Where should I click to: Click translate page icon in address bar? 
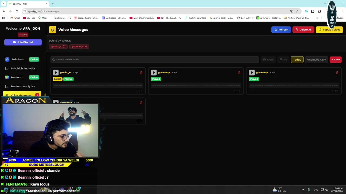pyautogui.click(x=291, y=11)
